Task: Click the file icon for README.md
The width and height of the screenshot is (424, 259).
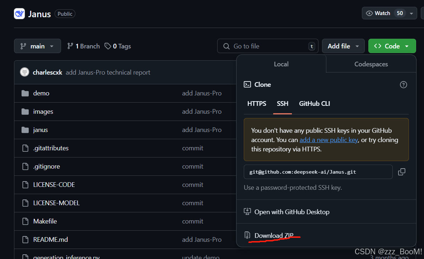Action: point(25,240)
